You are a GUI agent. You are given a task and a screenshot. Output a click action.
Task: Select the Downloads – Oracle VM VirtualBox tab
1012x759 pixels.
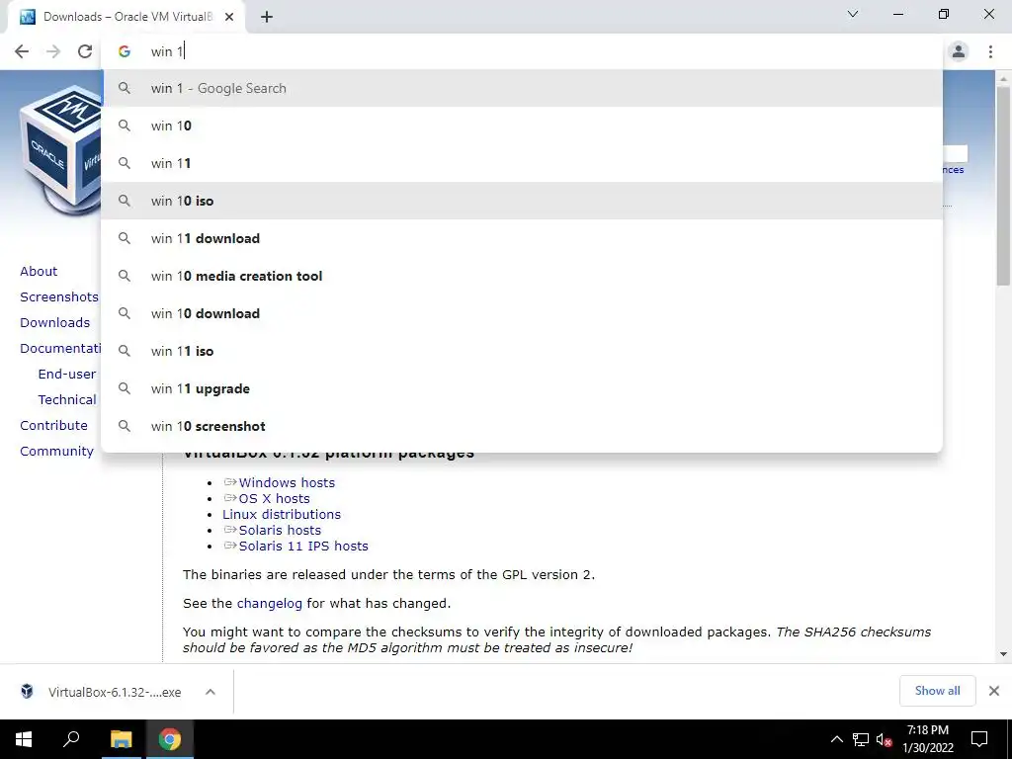tap(126, 17)
